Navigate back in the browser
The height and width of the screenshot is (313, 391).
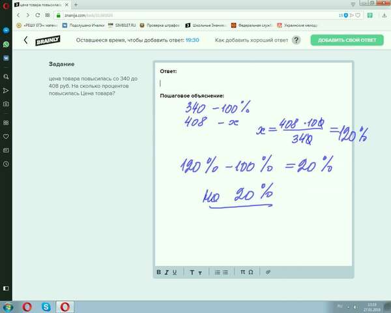(18, 15)
